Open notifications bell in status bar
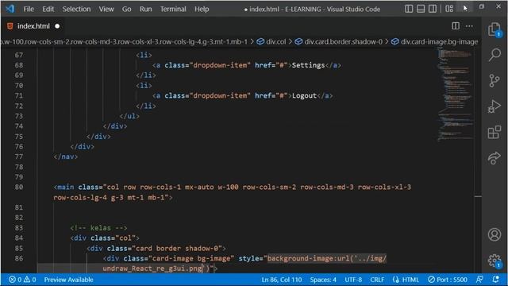 (x=495, y=279)
